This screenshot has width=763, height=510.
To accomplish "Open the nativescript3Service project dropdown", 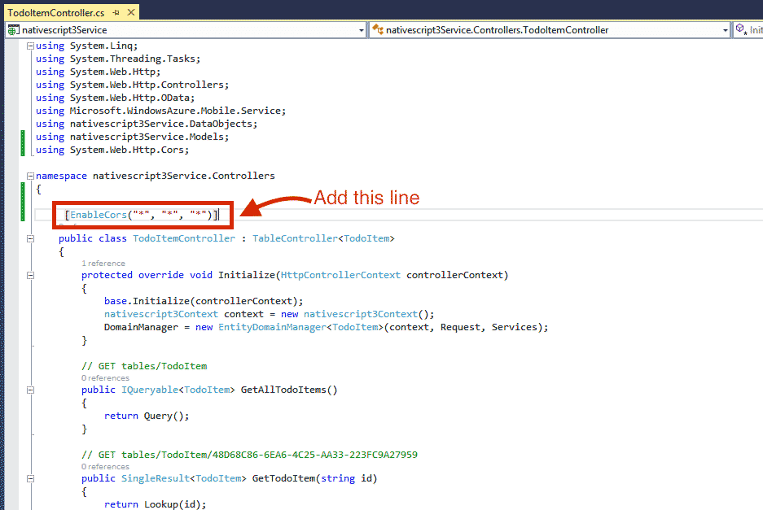I will point(361,29).
